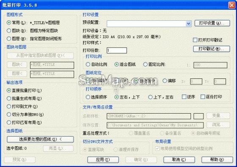Click the fixed scale 1:100 input field
This screenshot has height=167, width=237.
tap(210, 65)
